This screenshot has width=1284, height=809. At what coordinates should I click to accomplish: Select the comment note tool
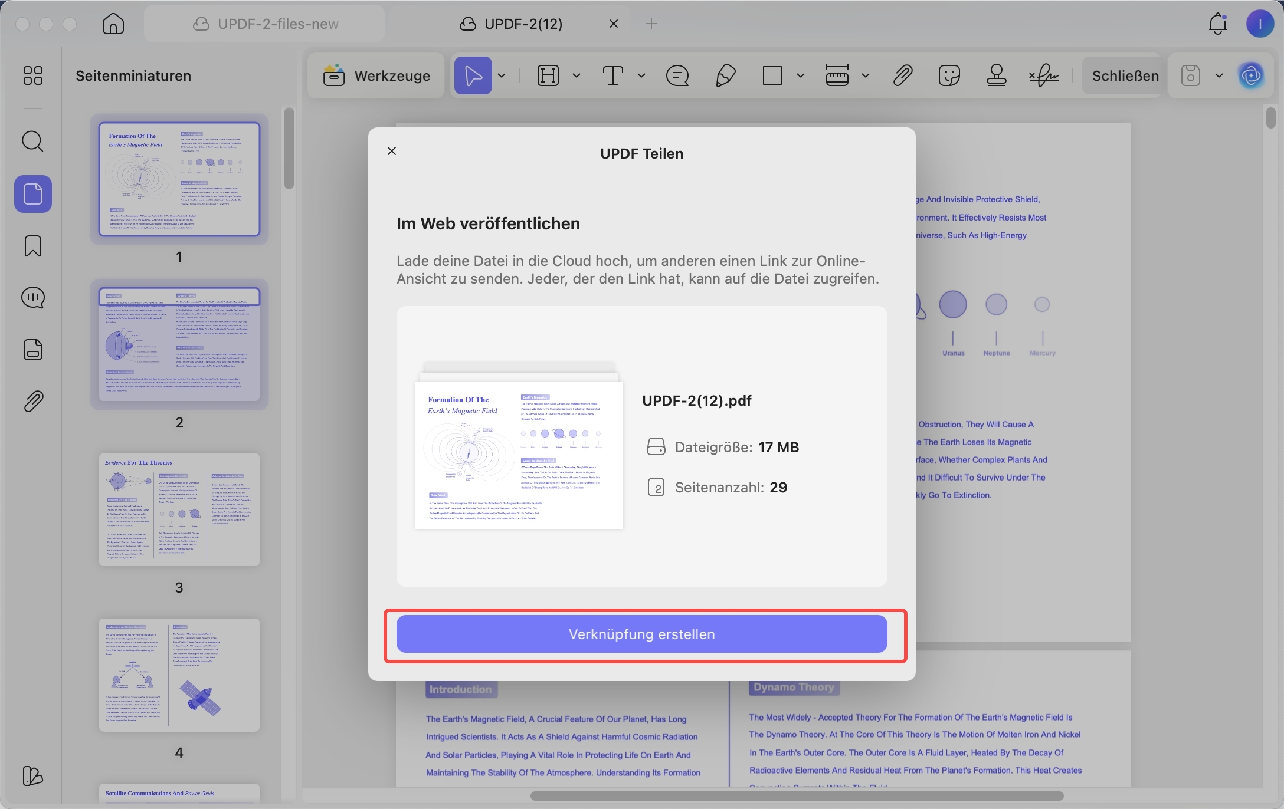(x=677, y=75)
